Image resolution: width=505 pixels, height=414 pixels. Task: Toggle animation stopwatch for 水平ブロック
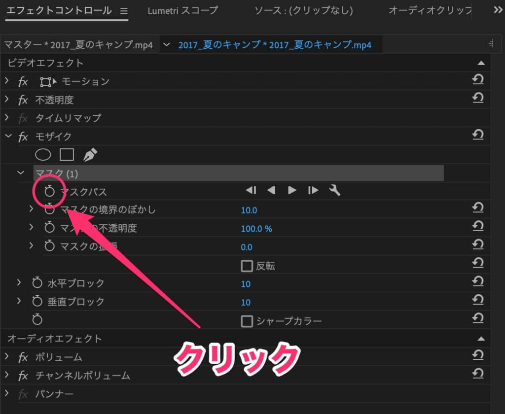pyautogui.click(x=37, y=283)
